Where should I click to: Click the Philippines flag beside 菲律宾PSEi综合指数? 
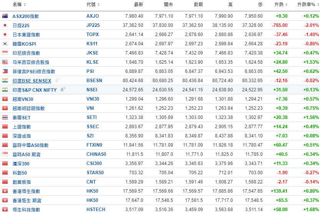[x=5, y=71]
